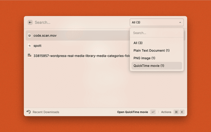Viewport: 211px width, 132px height.
Task: Filter by Plain Text Document (1)
Action: click(x=151, y=50)
